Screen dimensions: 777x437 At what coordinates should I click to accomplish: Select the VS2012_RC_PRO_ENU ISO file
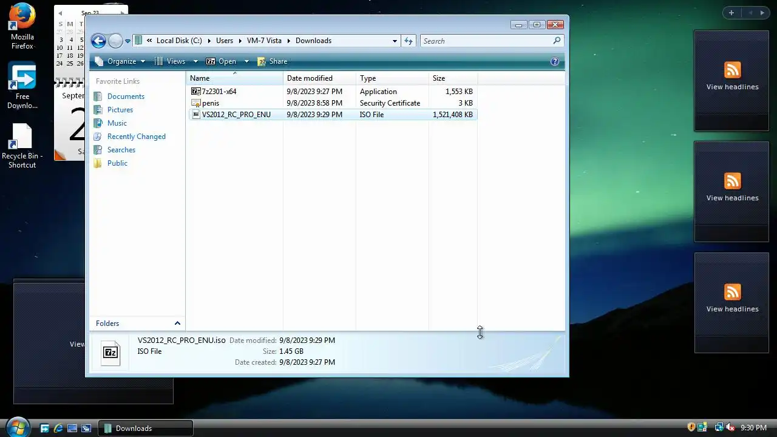332,115
